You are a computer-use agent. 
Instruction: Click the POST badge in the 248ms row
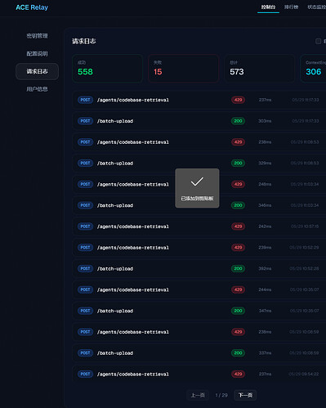click(85, 184)
